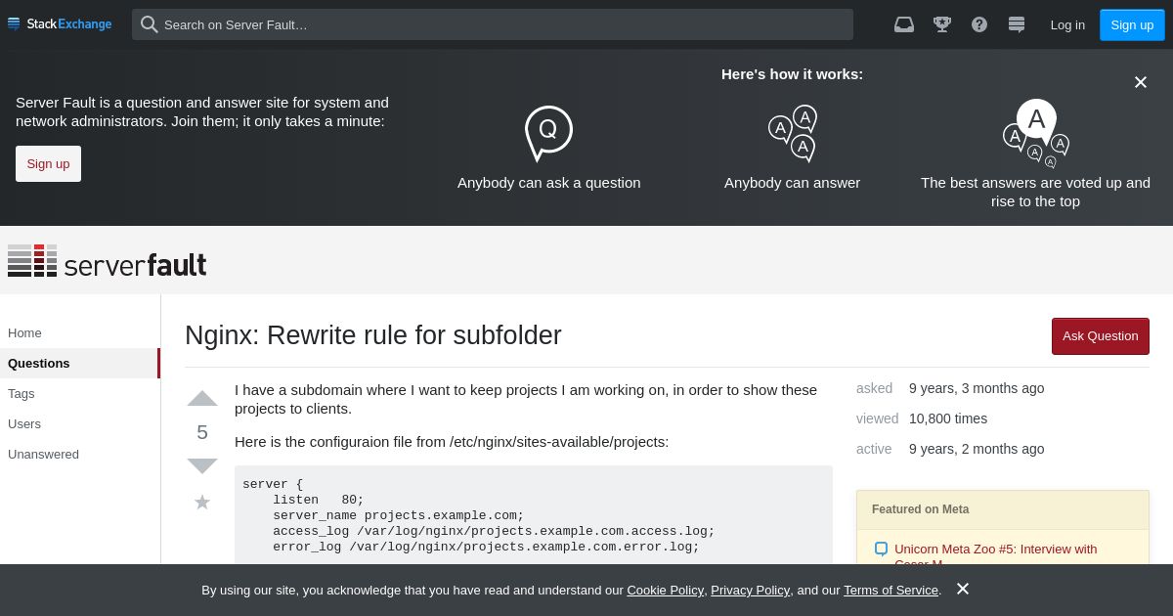Go to Server Fault home via logo
Screen dimensions: 1173x616
[108, 261]
